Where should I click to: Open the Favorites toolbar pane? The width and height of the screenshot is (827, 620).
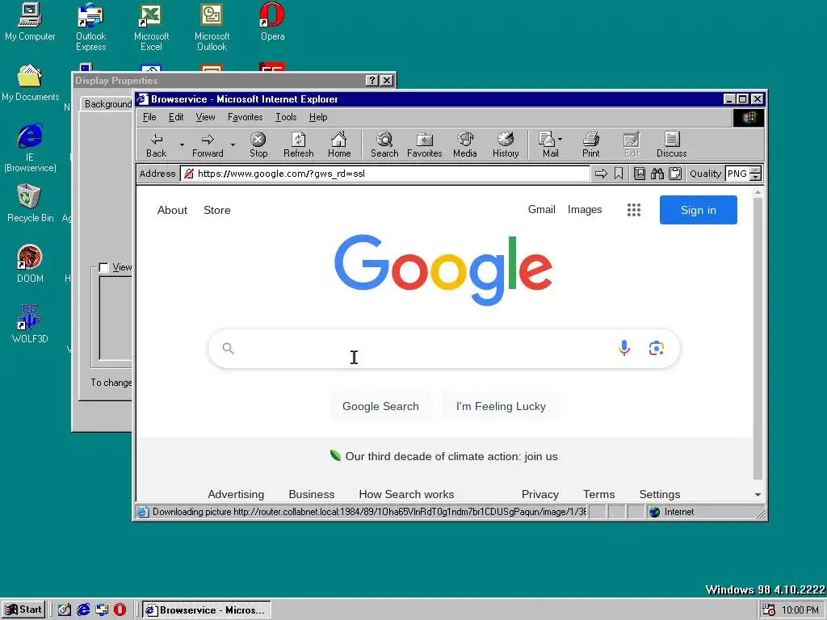425,145
